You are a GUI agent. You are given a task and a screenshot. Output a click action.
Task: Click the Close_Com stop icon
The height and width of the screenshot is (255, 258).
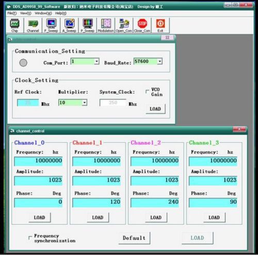(x=142, y=25)
